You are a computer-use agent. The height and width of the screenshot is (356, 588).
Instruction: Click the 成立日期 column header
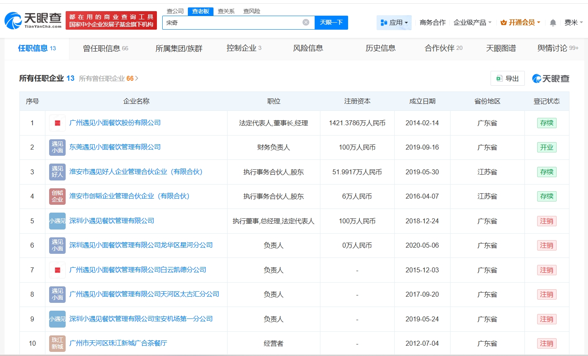pyautogui.click(x=422, y=101)
